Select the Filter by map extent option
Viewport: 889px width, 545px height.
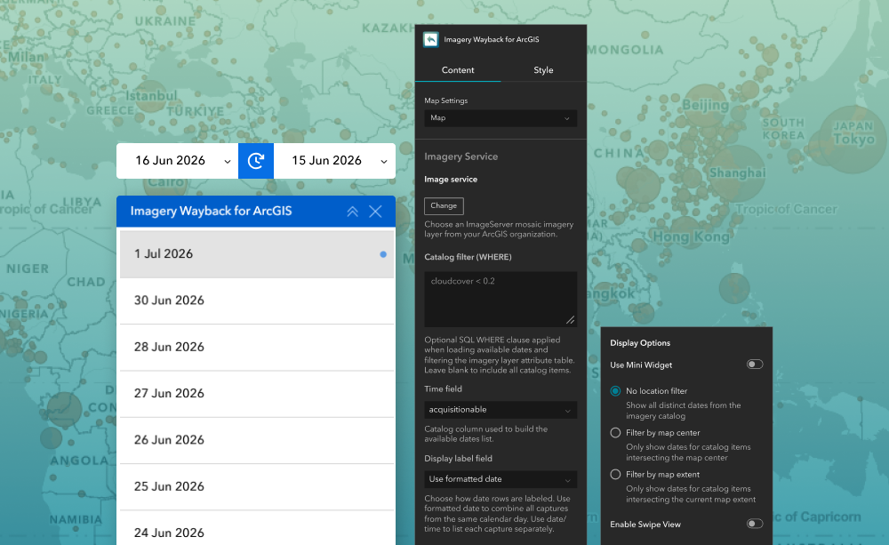click(615, 475)
